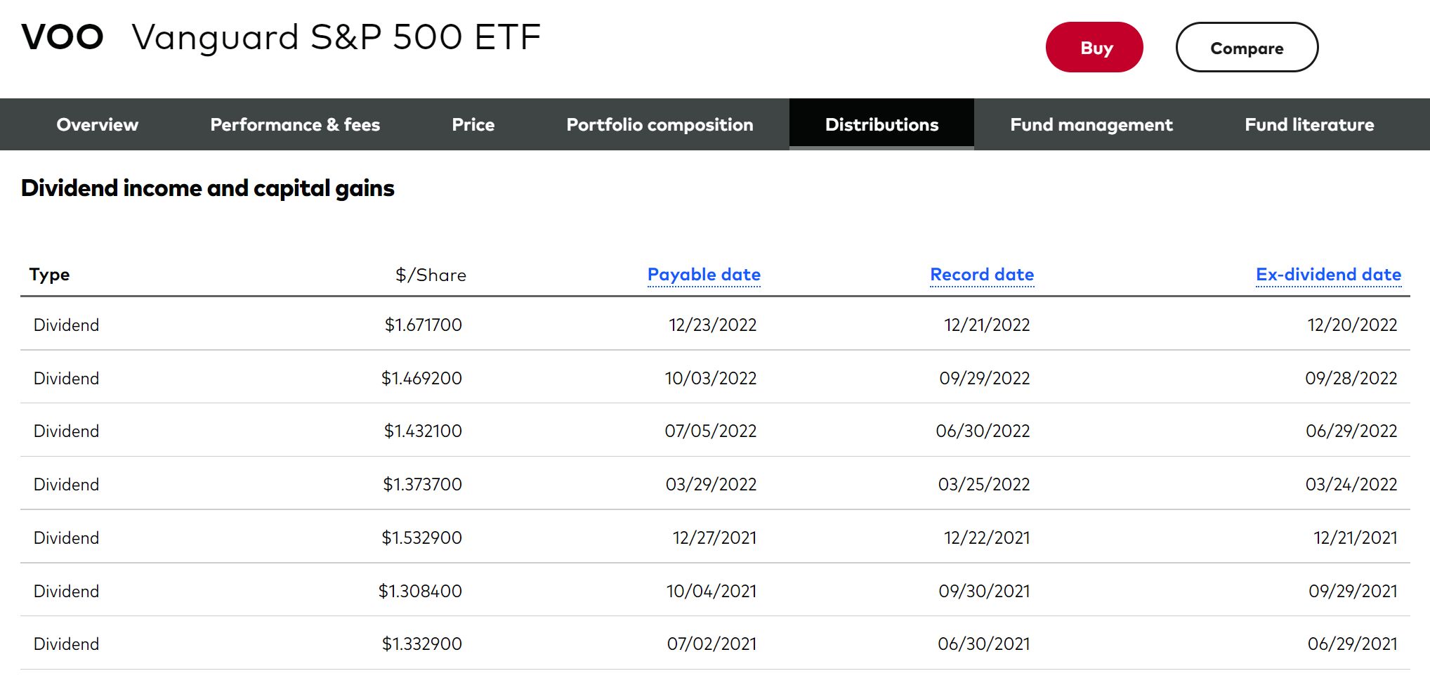Click the $/Share column header
The height and width of the screenshot is (678, 1430).
pos(431,275)
